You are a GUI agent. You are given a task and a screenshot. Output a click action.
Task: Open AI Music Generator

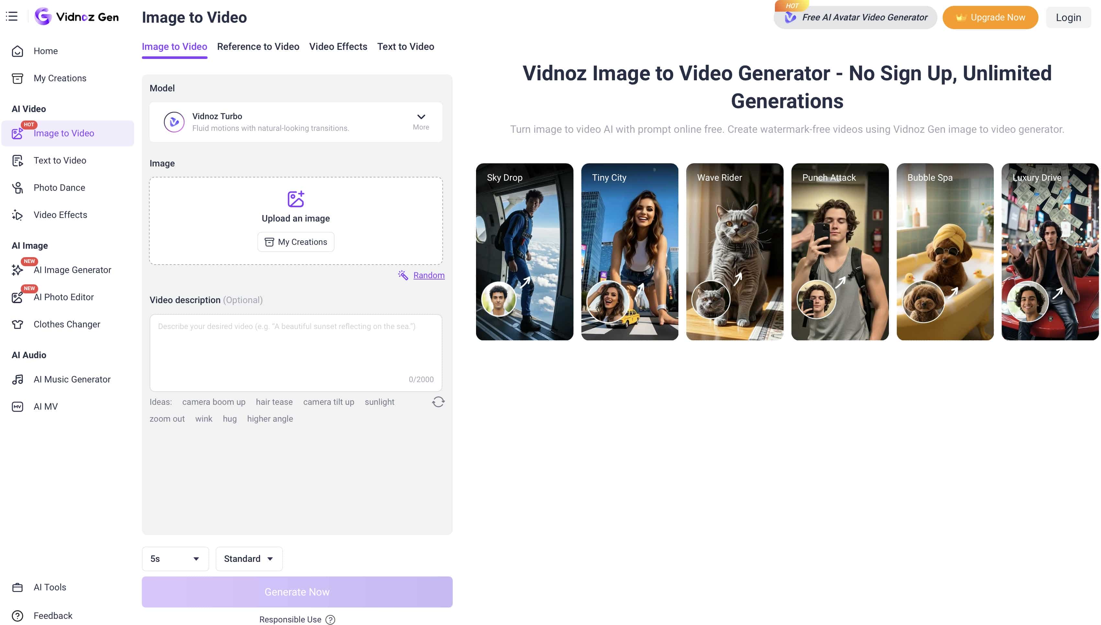[67, 379]
